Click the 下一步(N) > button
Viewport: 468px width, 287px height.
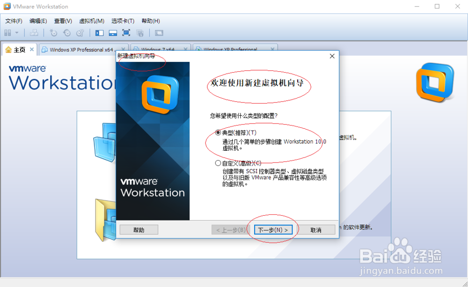coord(273,230)
